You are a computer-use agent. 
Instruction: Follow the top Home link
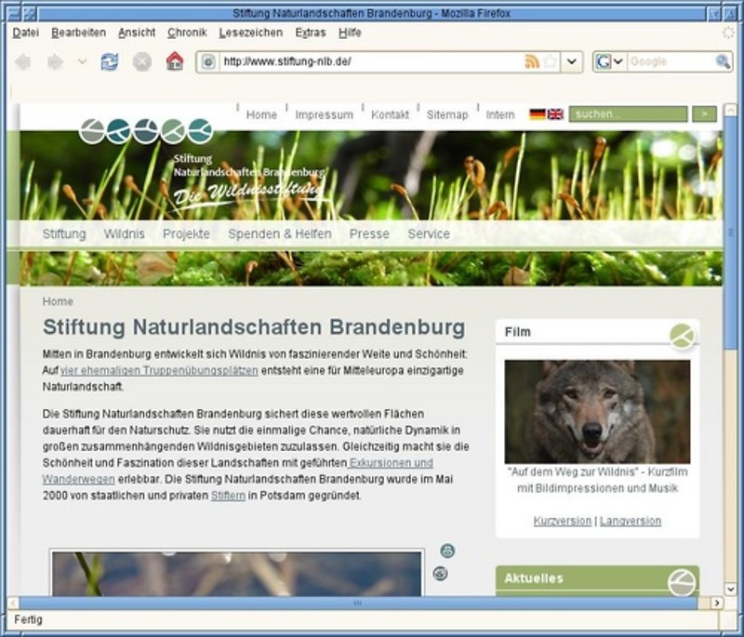pos(261,114)
